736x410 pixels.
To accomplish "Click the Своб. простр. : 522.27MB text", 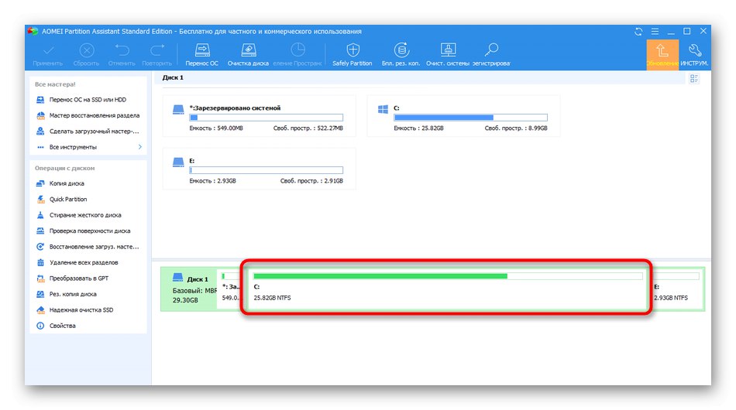I will [x=308, y=128].
